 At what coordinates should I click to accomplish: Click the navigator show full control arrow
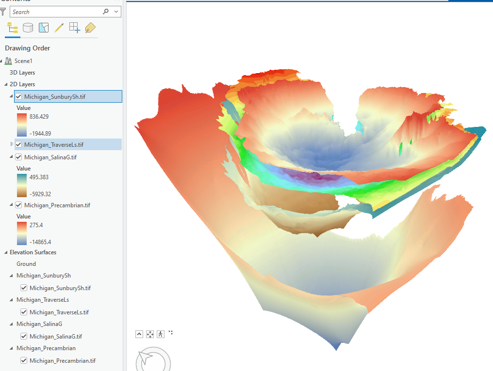tap(139, 334)
